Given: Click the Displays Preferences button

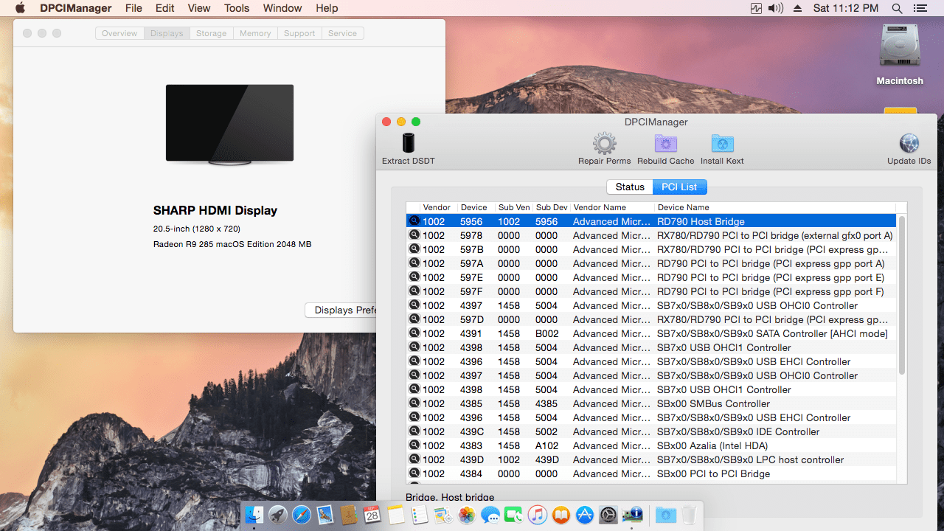Looking at the screenshot, I should point(341,310).
